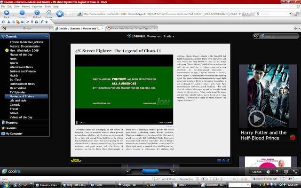Viewport: 301px width, 188px height.
Task: Email this item via envelope icon
Action: click(219, 160)
